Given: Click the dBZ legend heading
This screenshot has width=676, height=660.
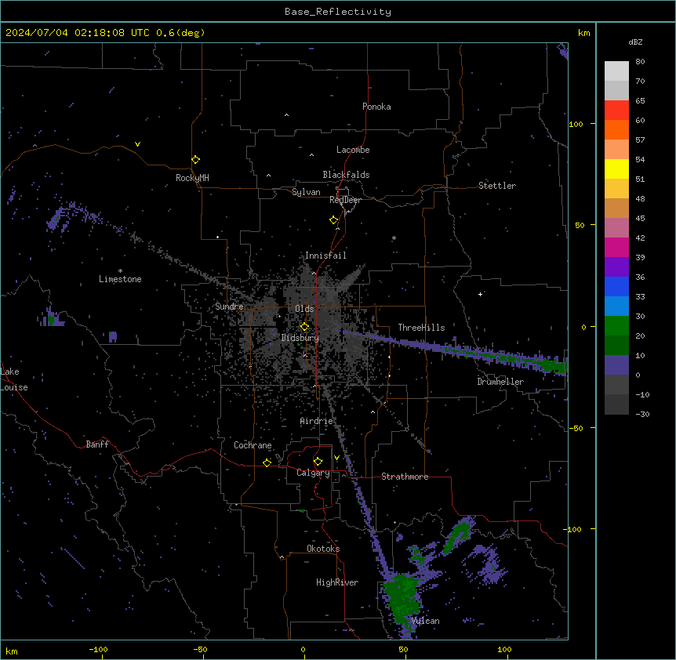Looking at the screenshot, I should tap(635, 42).
